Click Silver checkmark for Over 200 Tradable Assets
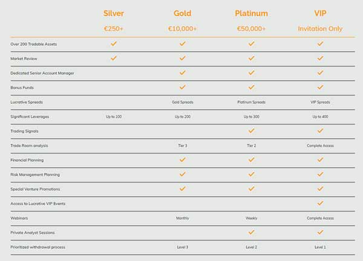This screenshot has height=261, width=363. point(113,44)
